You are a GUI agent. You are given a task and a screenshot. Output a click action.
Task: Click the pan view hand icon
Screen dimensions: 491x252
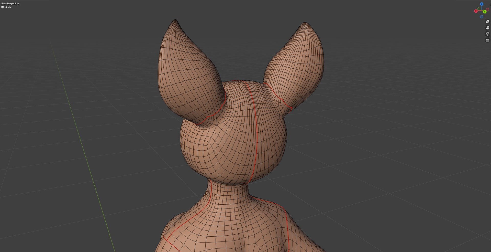coord(487,28)
